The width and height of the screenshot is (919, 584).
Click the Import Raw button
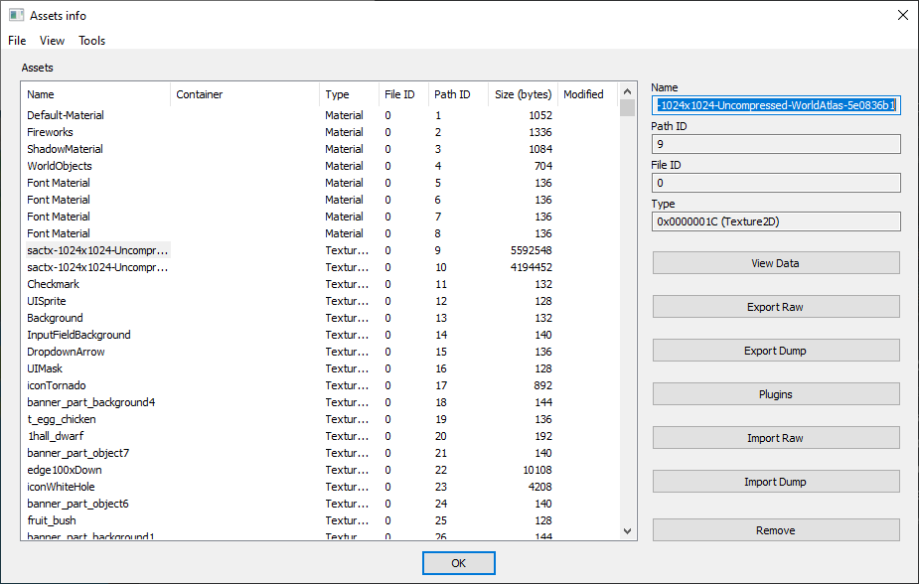[775, 438]
